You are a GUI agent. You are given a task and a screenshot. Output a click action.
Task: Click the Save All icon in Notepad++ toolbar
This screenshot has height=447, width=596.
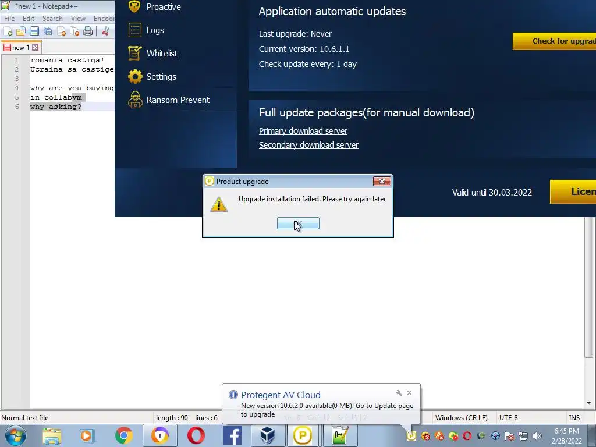(48, 31)
